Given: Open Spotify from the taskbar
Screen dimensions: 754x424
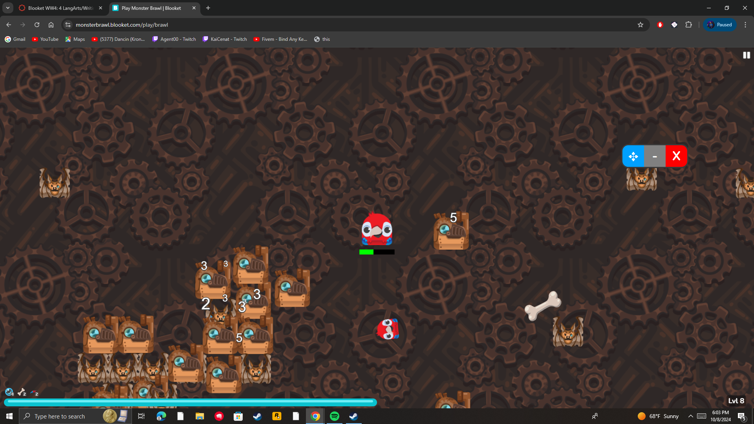Looking at the screenshot, I should pyautogui.click(x=335, y=416).
